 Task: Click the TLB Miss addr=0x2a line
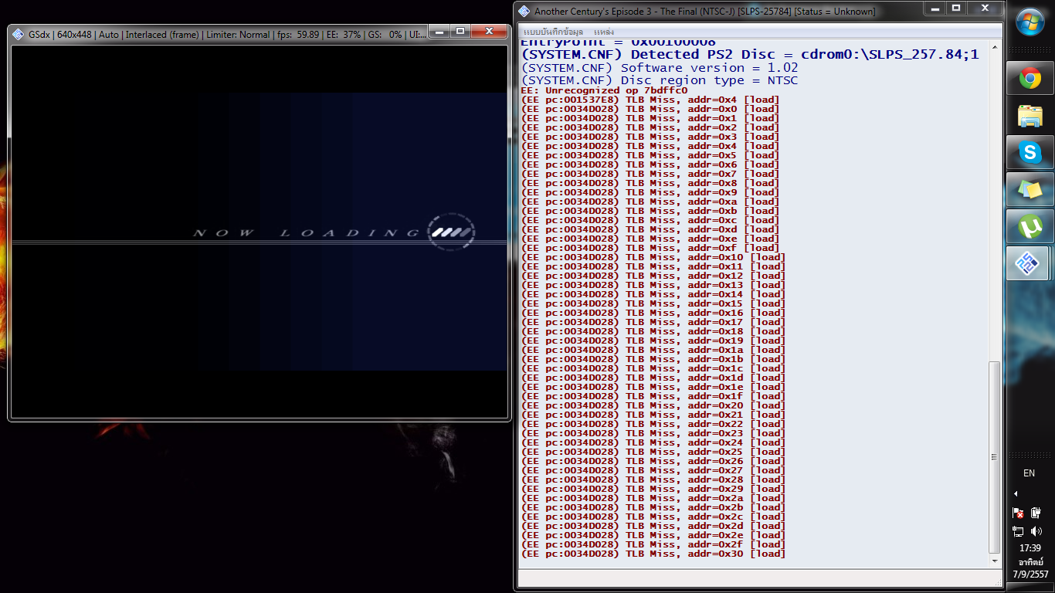pos(653,498)
